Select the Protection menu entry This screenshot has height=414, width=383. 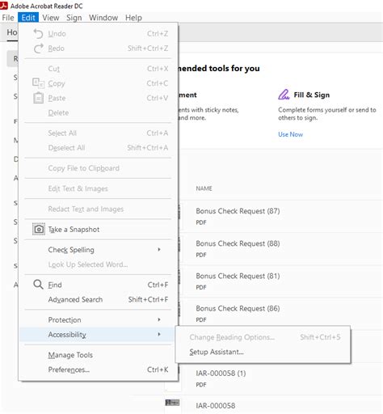(x=98, y=319)
